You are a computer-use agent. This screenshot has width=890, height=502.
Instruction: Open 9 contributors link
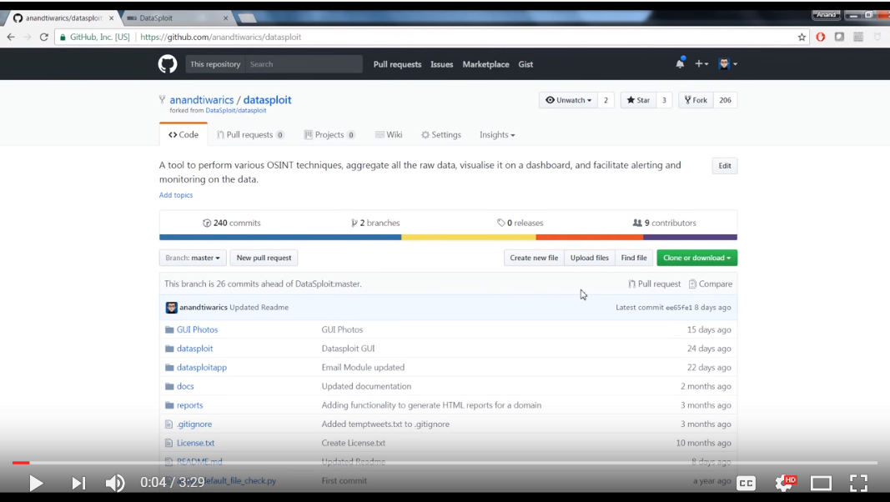(665, 223)
